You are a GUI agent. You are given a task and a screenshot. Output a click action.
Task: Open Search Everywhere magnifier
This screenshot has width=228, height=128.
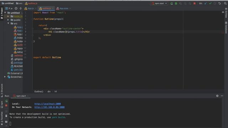pyautogui.click(x=225, y=4)
